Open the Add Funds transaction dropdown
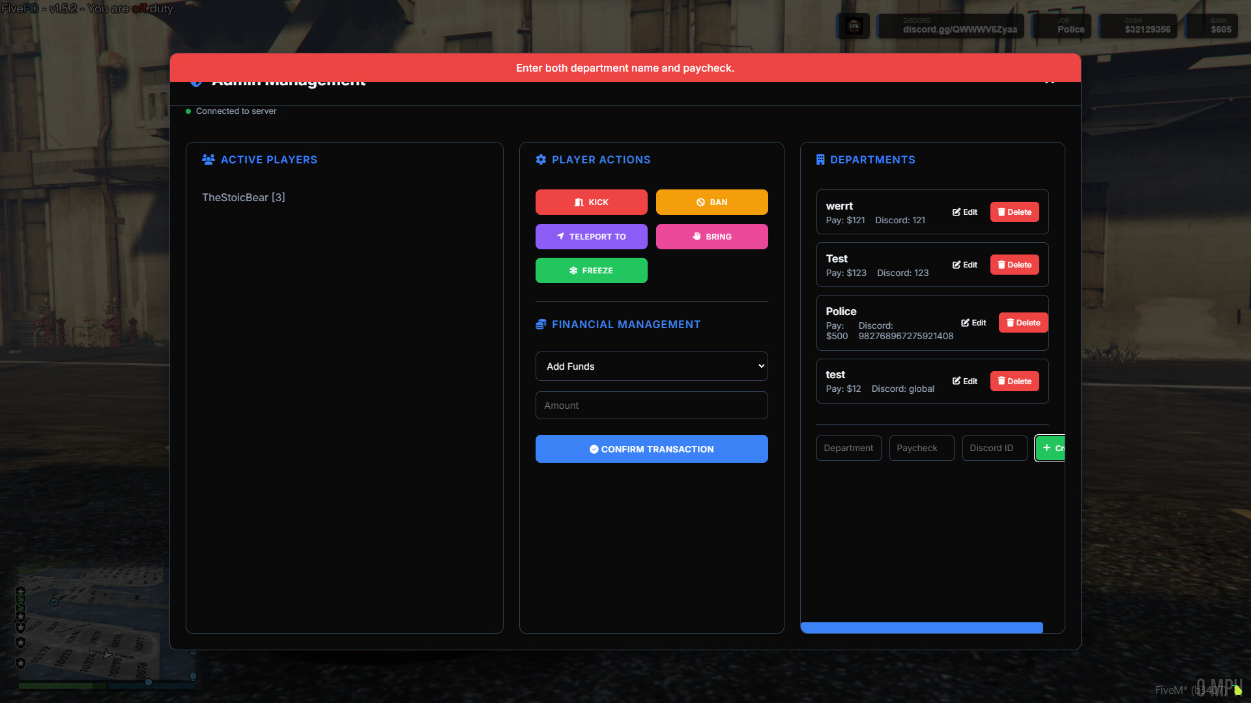The width and height of the screenshot is (1251, 703). 651,366
